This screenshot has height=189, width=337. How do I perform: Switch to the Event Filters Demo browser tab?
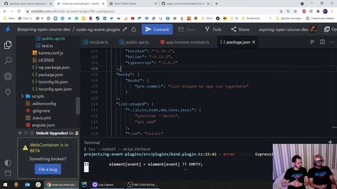133,4
